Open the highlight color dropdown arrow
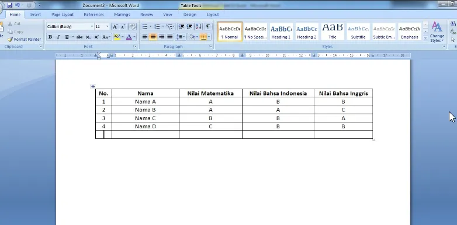This screenshot has width=457, height=225. click(x=122, y=37)
